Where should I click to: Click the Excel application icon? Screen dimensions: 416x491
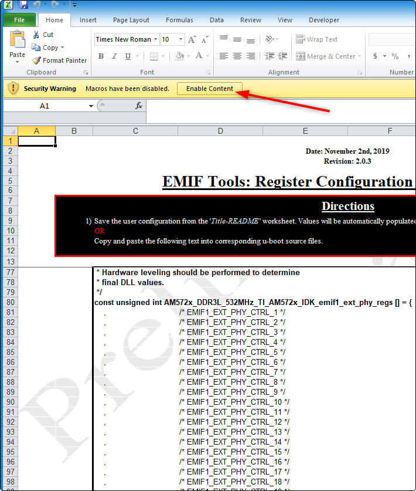click(8, 5)
